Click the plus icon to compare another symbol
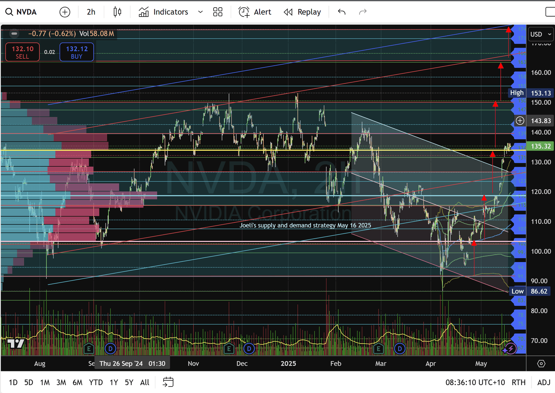Image resolution: width=555 pixels, height=393 pixels. [x=65, y=12]
